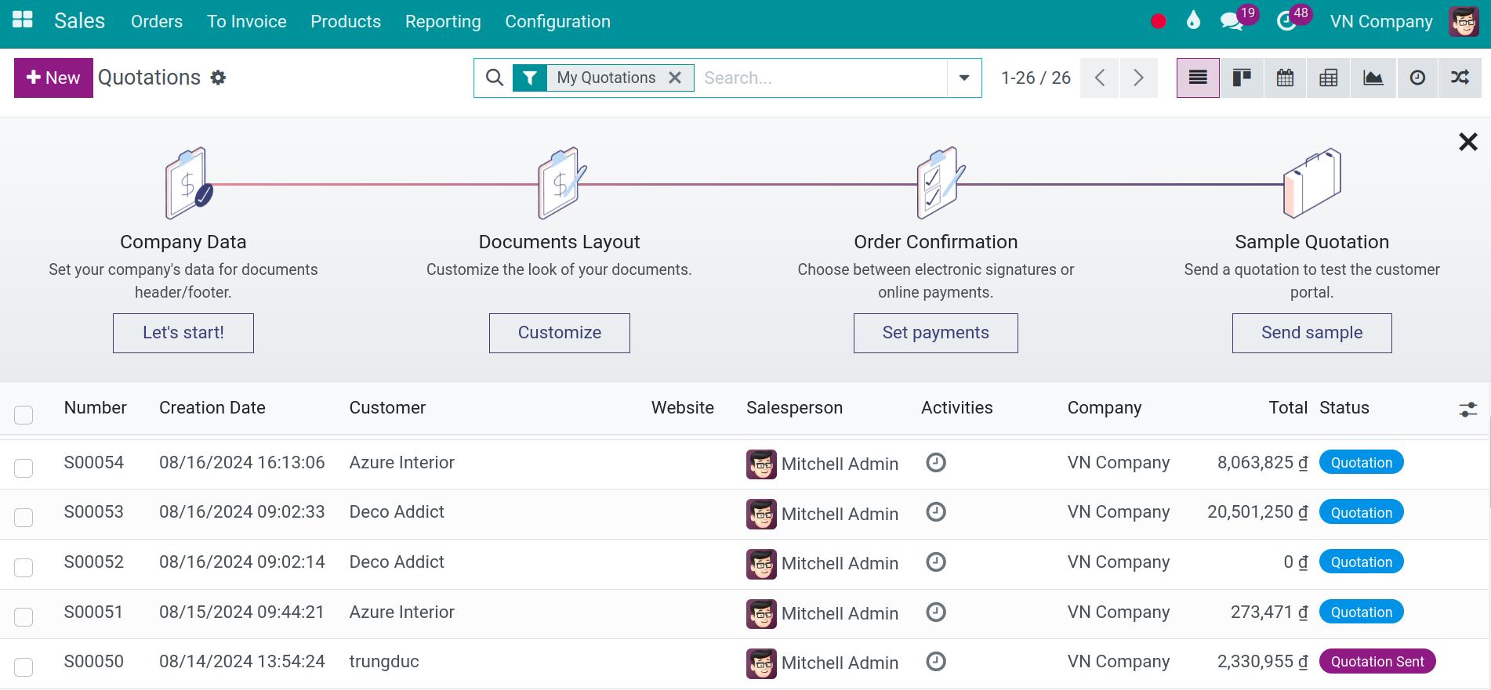The image size is (1491, 690).
Task: Select the checkbox for order S00053
Action: [x=24, y=517]
